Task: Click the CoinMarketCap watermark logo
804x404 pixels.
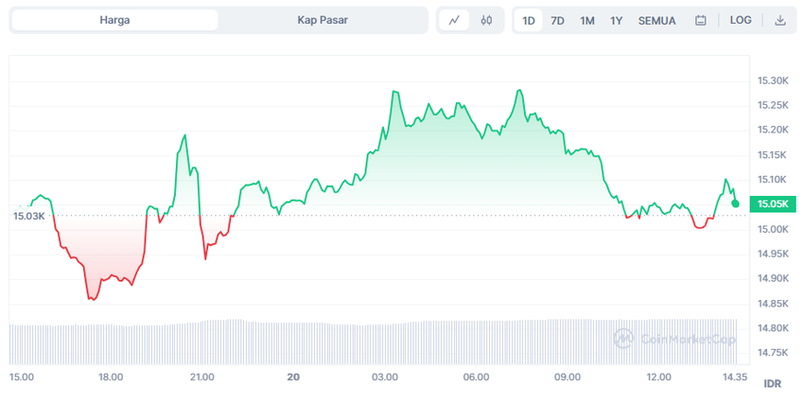Action: (x=674, y=338)
